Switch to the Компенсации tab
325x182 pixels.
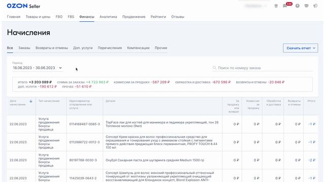pyautogui.click(x=138, y=48)
